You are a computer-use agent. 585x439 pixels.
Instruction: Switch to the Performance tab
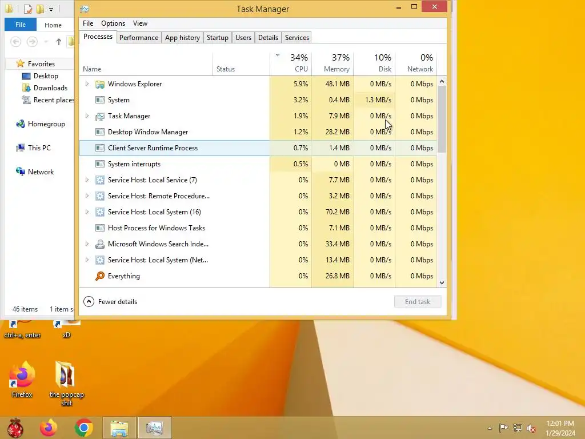[x=139, y=38]
